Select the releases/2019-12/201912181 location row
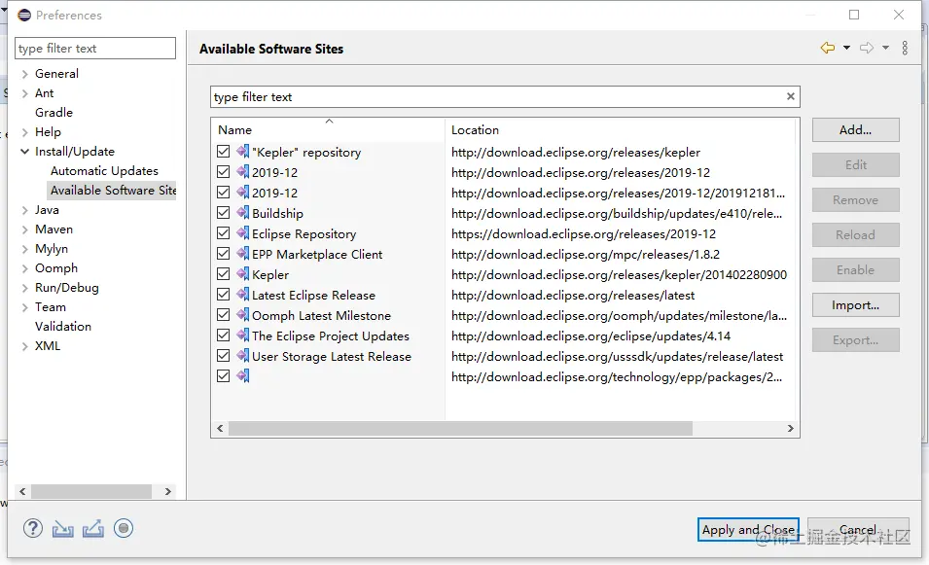 pos(618,193)
